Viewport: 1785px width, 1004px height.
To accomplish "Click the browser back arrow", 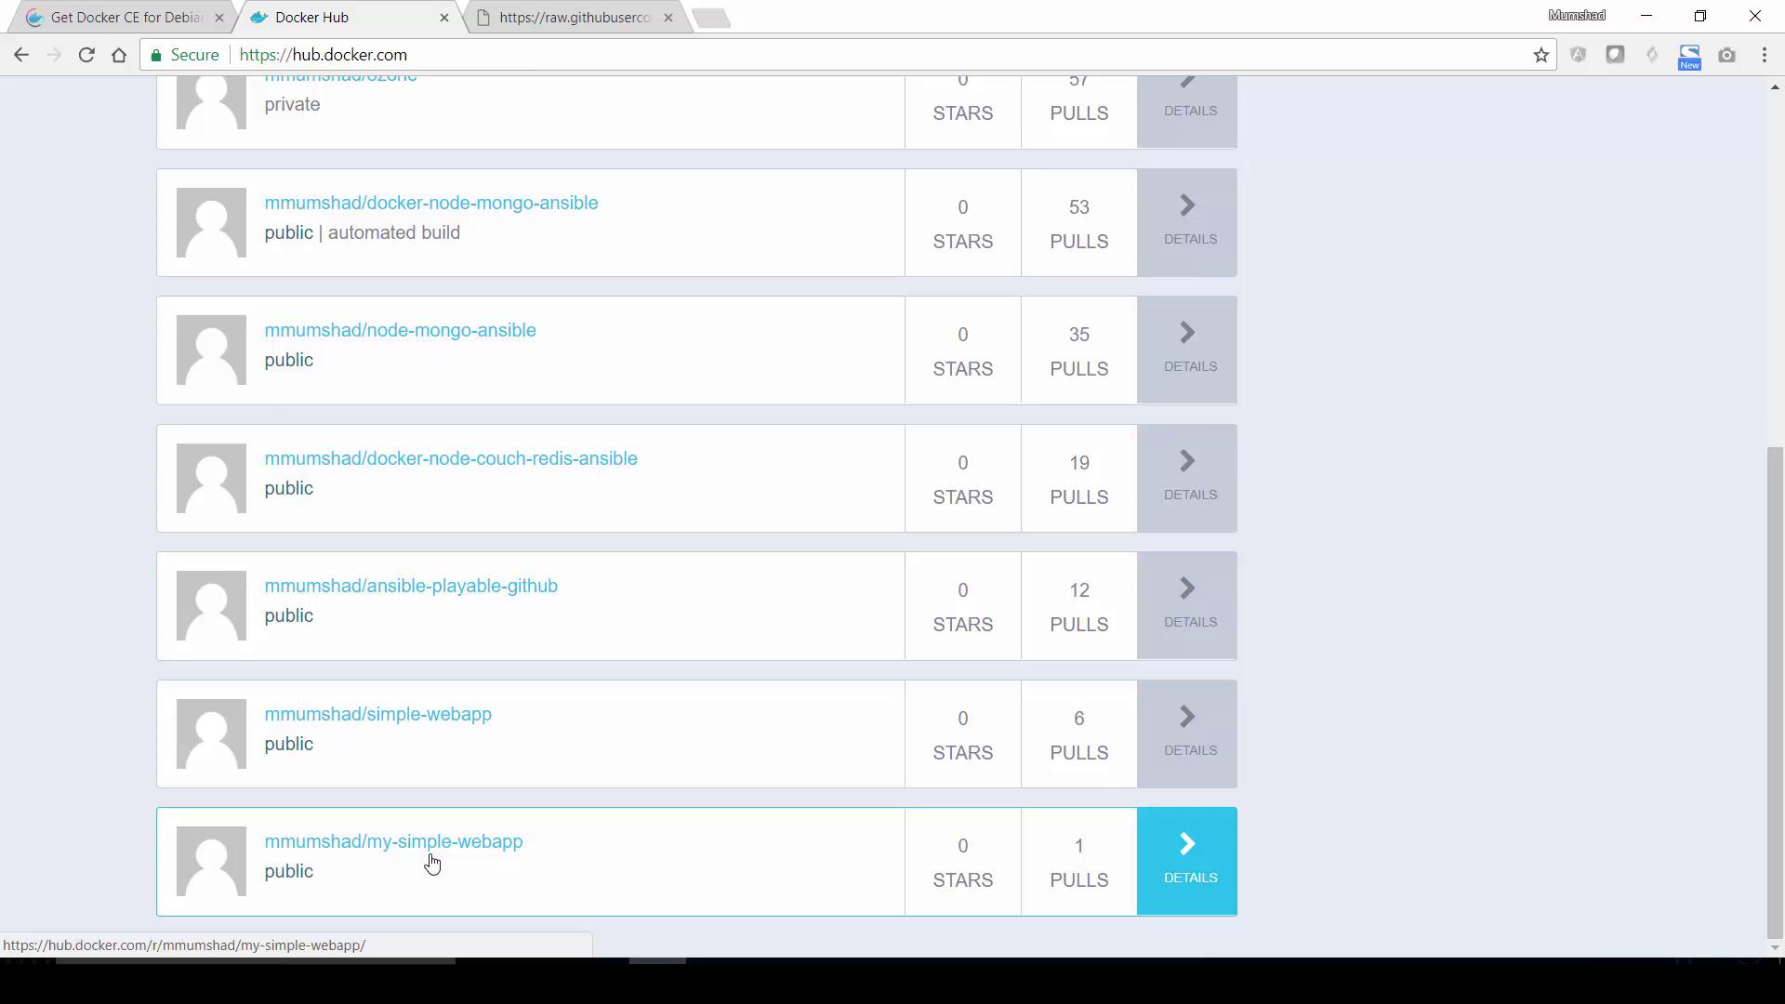I will pos(21,55).
